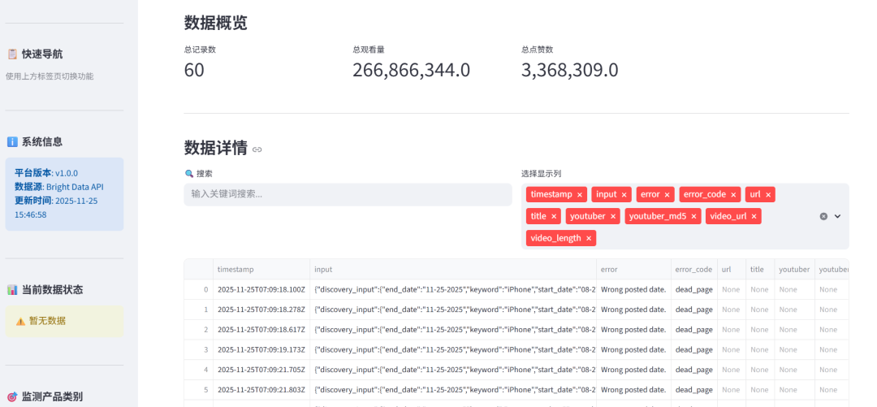
Task: Remove the youtuber_md5 column tag
Action: coord(693,217)
